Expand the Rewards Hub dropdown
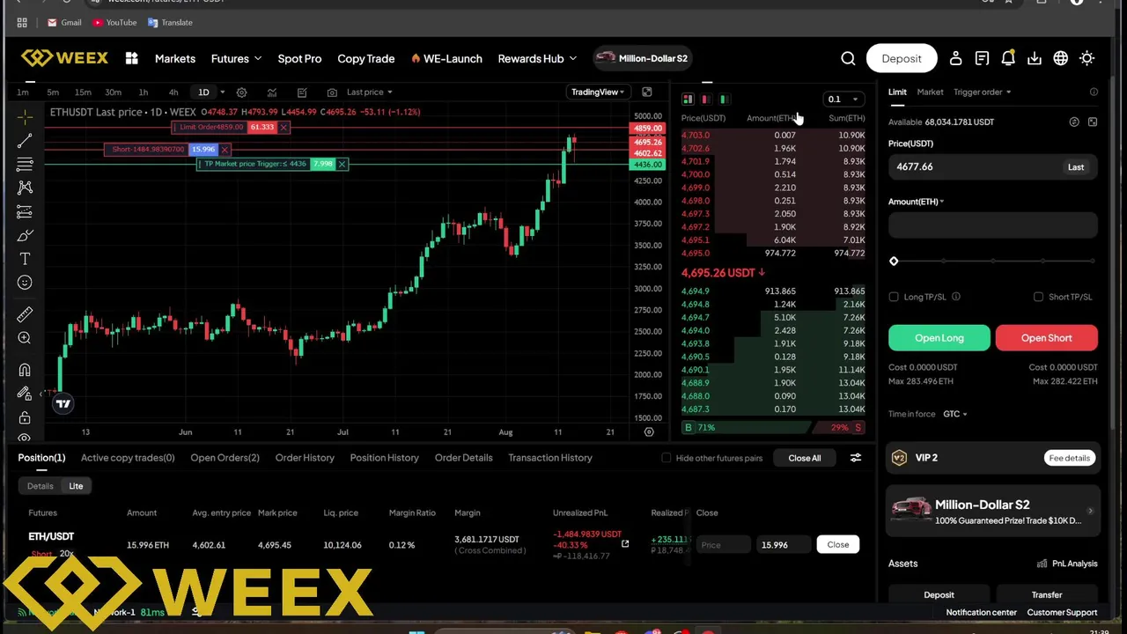Image resolution: width=1127 pixels, height=634 pixels. 537,58
